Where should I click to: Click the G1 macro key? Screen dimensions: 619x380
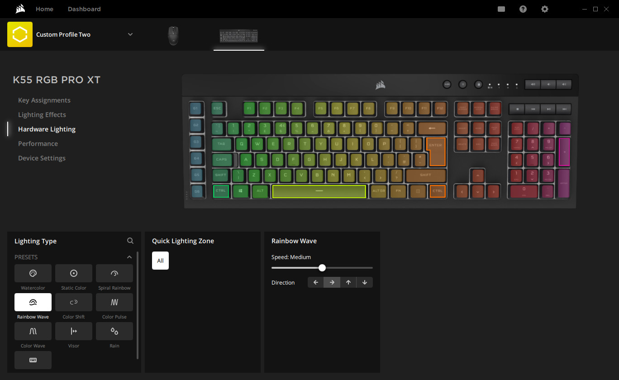196,109
